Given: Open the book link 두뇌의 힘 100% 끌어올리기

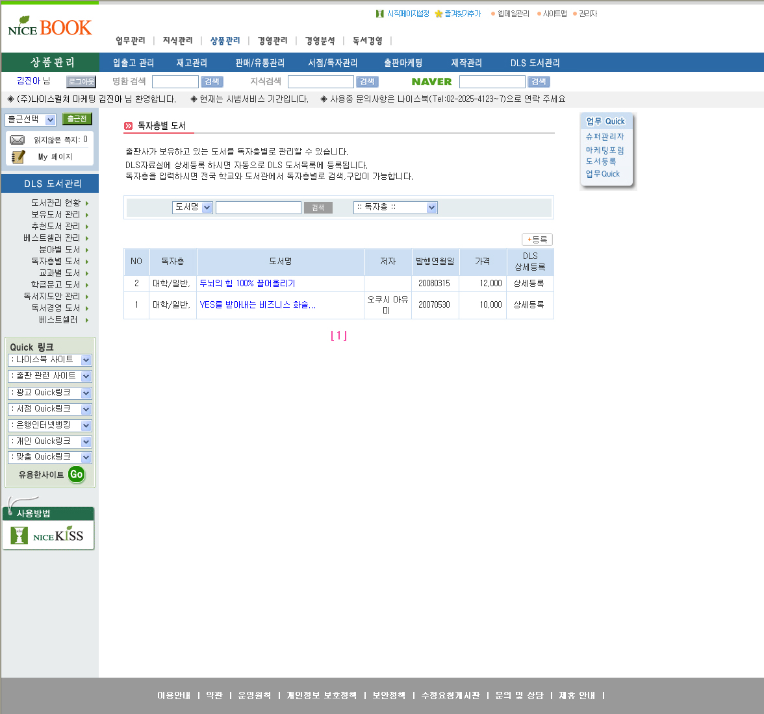Looking at the screenshot, I should (x=248, y=284).
